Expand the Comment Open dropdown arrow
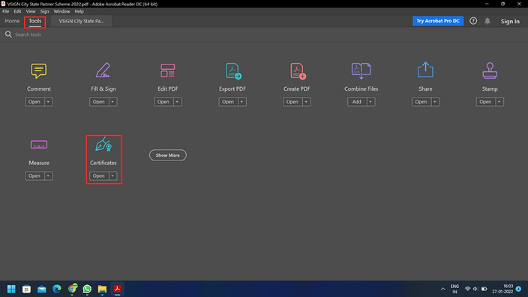This screenshot has height=297, width=528. [x=48, y=102]
